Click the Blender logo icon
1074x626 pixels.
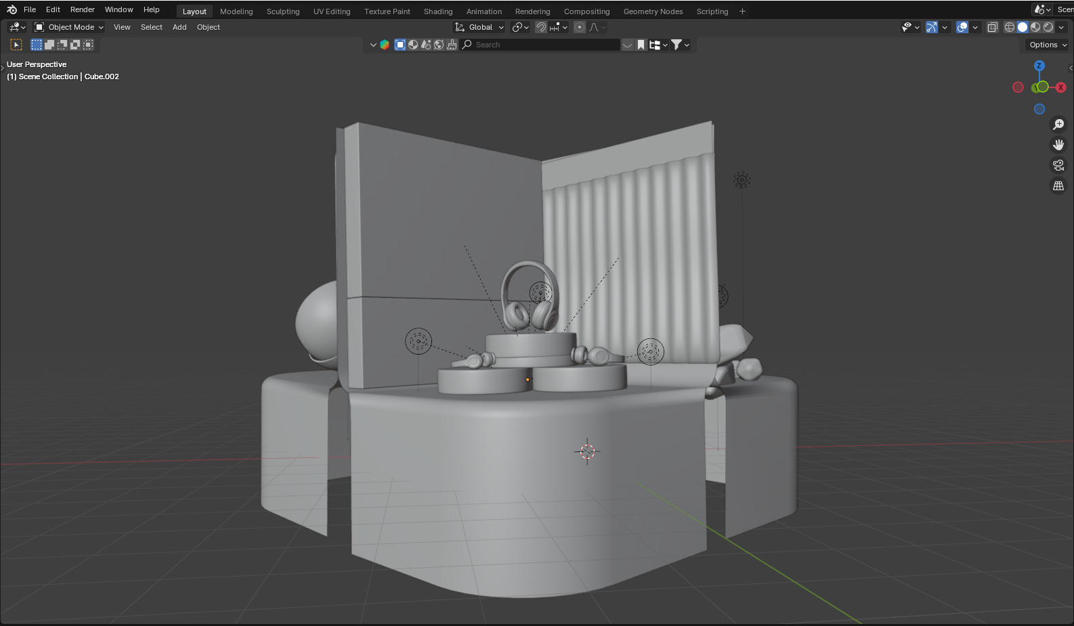click(x=12, y=9)
